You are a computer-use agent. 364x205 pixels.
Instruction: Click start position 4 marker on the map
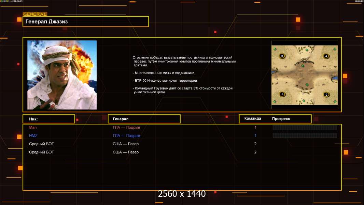(326, 56)
